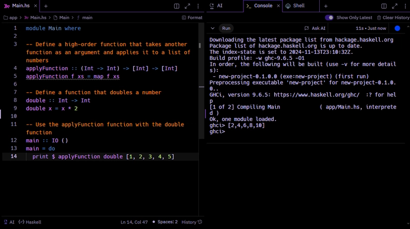Click line number 14 in the gutter
Screen dimensions: 410x229
(14, 156)
